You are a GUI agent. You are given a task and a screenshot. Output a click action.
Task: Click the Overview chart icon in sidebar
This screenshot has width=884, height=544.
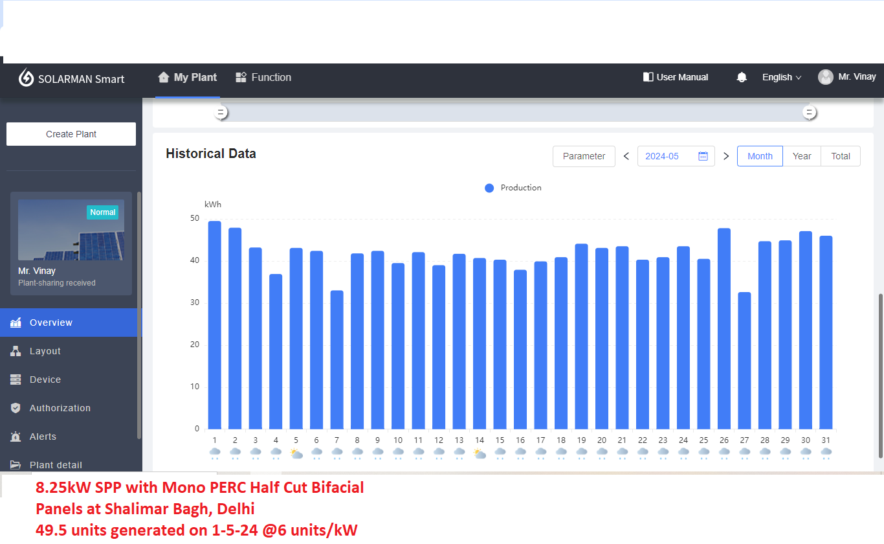tap(16, 323)
